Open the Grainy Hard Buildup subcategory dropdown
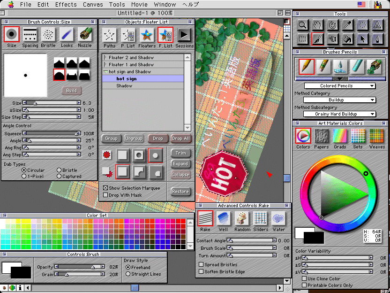 coord(340,114)
